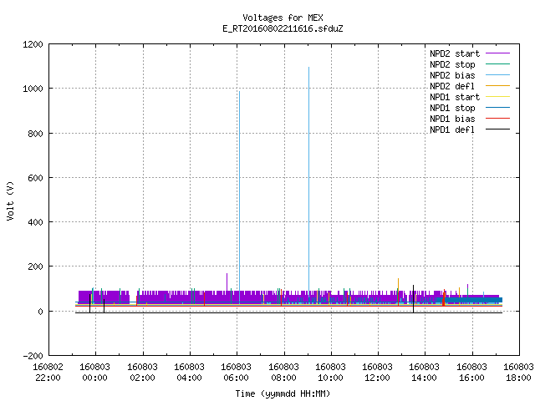Click the '160803 18:00' time tick label
Image resolution: width=535 pixels, height=401 pixels.
click(x=518, y=373)
